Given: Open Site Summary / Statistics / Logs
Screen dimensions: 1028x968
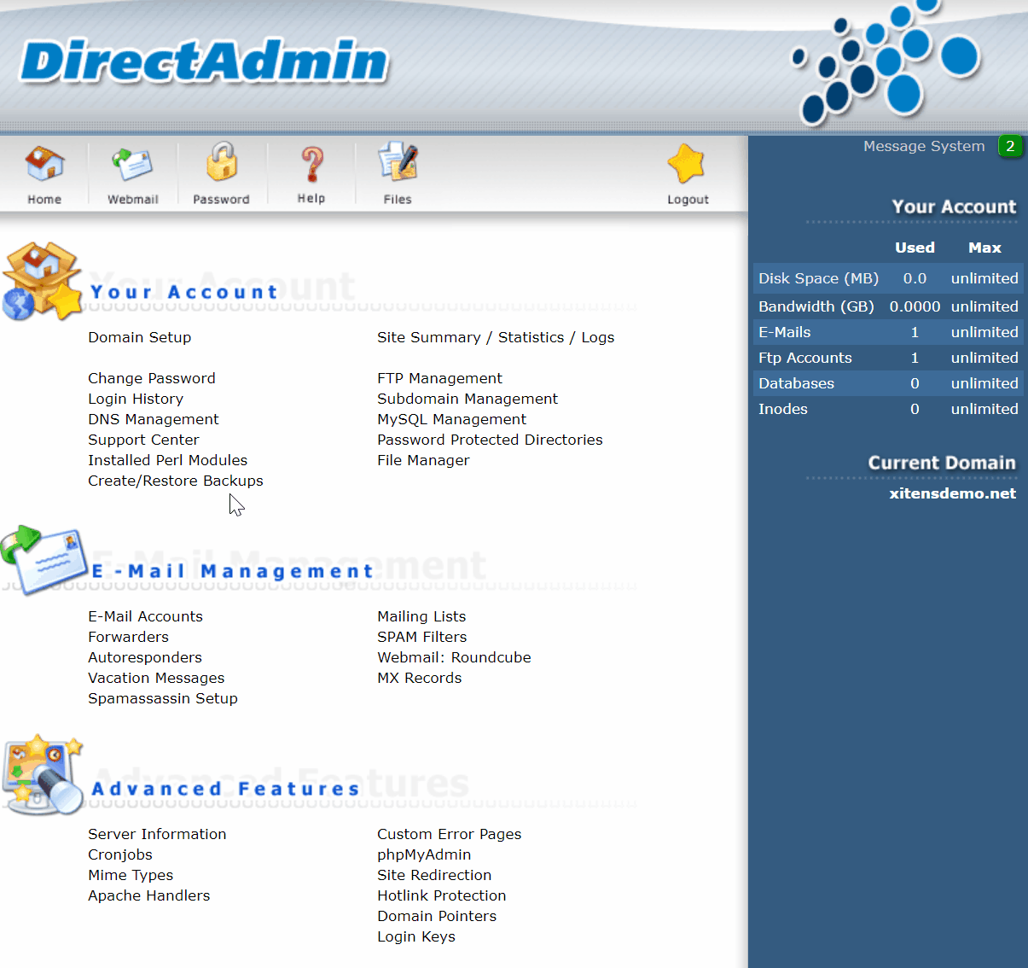Looking at the screenshot, I should click(x=496, y=337).
